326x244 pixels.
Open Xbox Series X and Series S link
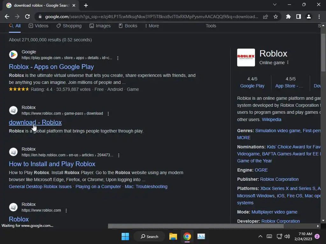(x=288, y=189)
